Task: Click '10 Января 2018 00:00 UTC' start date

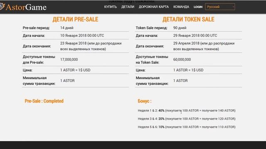Action: coord(82,36)
